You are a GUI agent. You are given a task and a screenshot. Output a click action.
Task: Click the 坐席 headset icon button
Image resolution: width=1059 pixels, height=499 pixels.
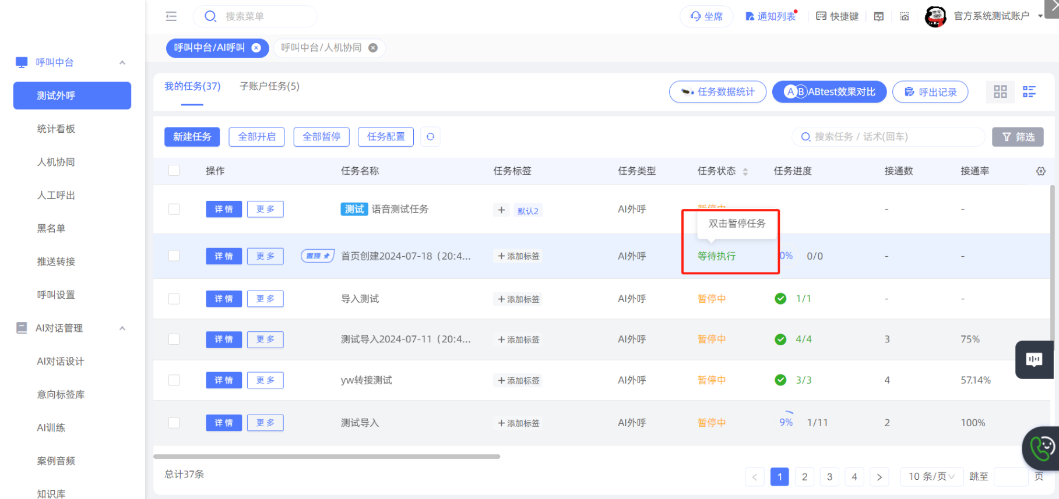(x=706, y=16)
